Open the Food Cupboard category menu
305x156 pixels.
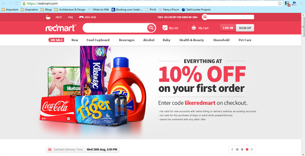tap(98, 40)
